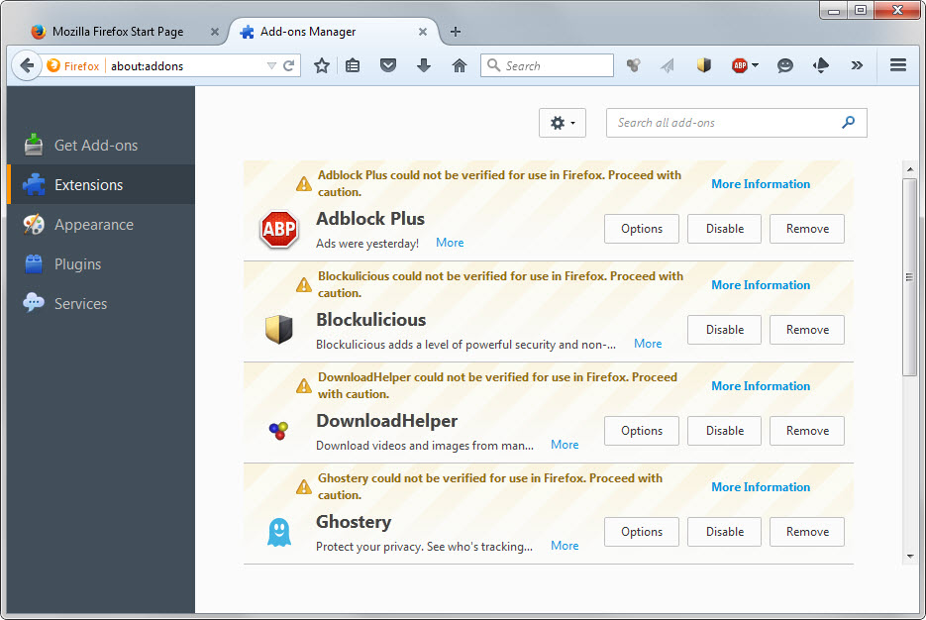Viewport: 926px width, 620px height.
Task: Click More link under DownloadHelper description
Action: coord(565,445)
